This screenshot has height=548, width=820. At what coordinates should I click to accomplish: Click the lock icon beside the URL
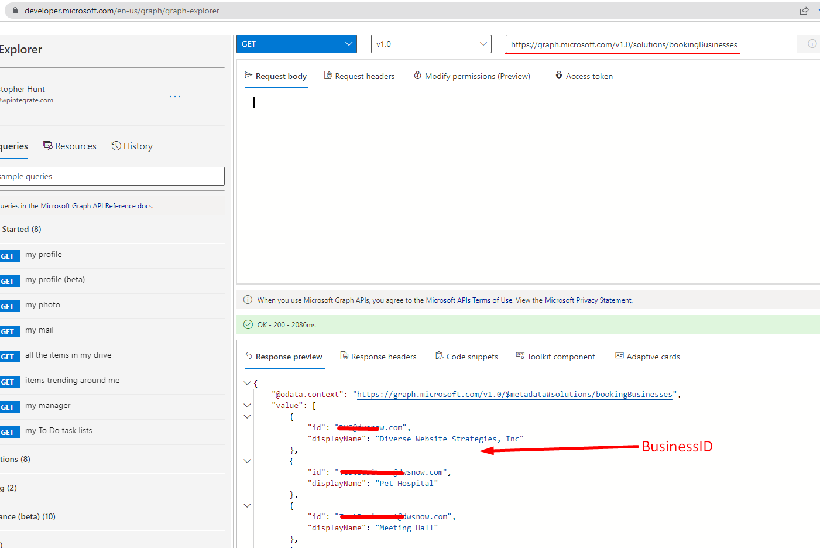coord(15,11)
